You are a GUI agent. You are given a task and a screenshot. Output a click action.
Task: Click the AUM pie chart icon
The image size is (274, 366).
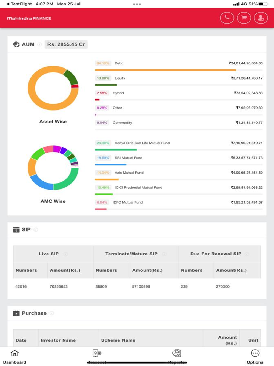(x=16, y=44)
